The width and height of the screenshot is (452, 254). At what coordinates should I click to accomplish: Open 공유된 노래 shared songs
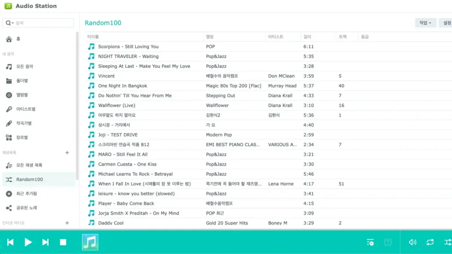tap(39, 208)
